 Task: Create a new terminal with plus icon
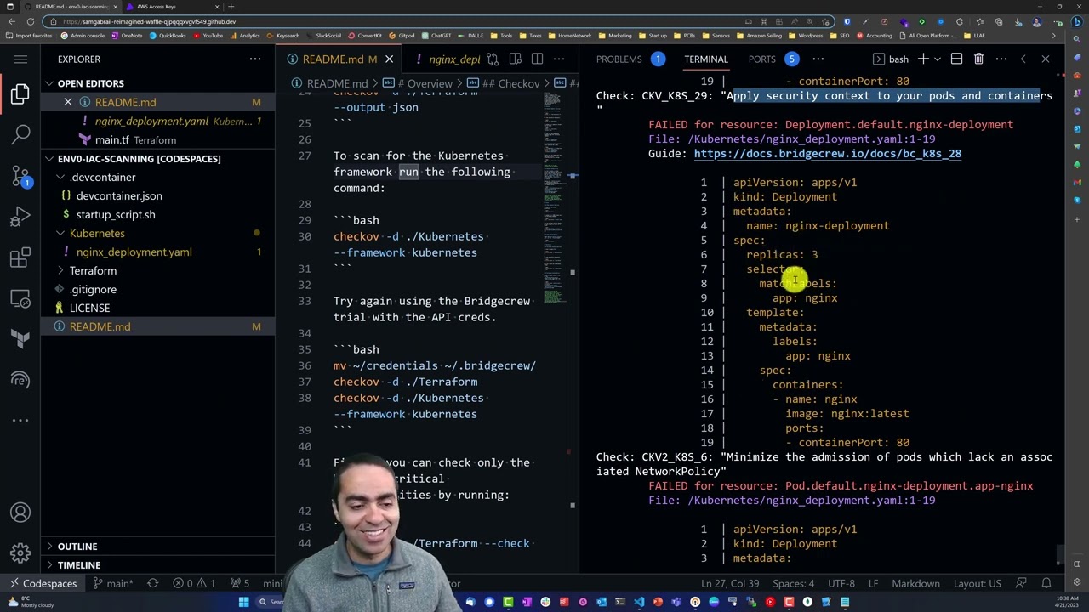923,59
